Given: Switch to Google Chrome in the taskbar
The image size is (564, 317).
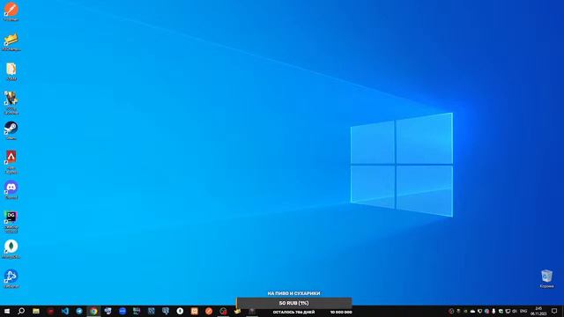Looking at the screenshot, I should point(93,311).
